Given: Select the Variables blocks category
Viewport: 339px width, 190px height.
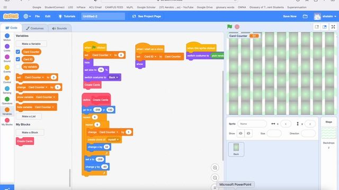Looking at the screenshot, I should point(7,111).
